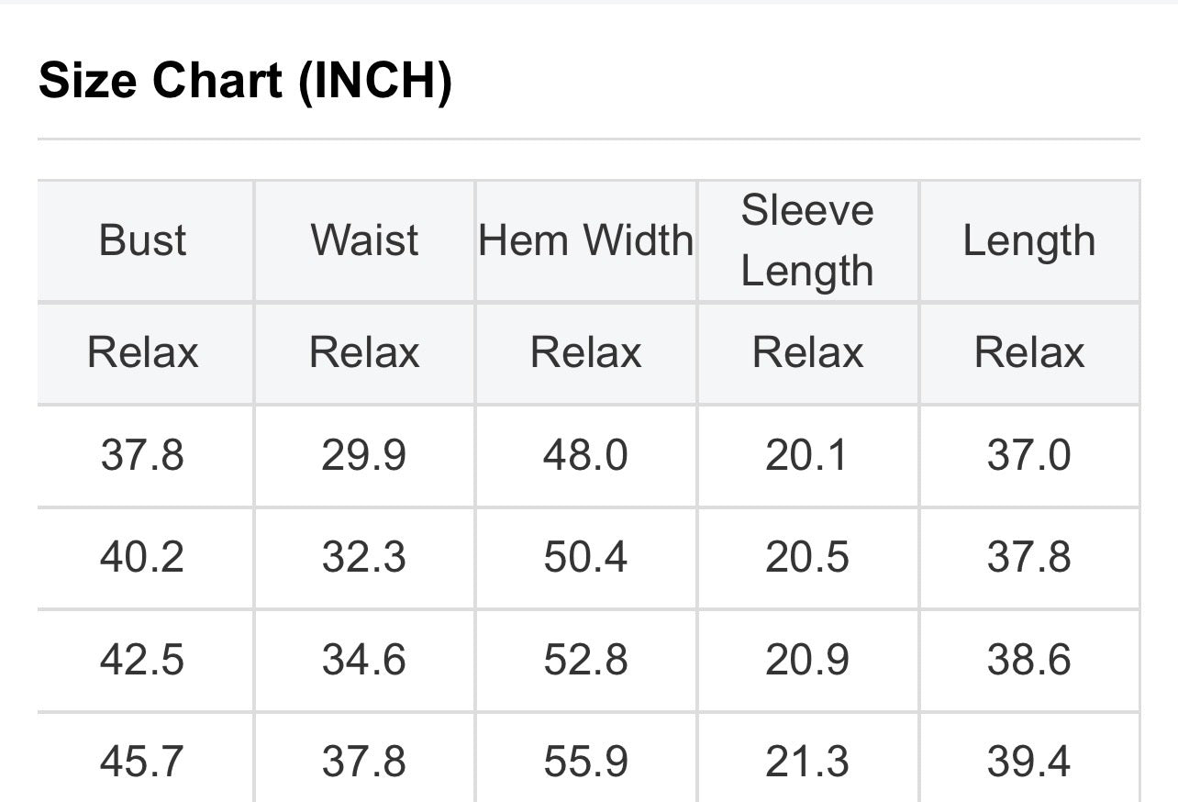
Task: Select the Bust column header
Action: (x=142, y=240)
